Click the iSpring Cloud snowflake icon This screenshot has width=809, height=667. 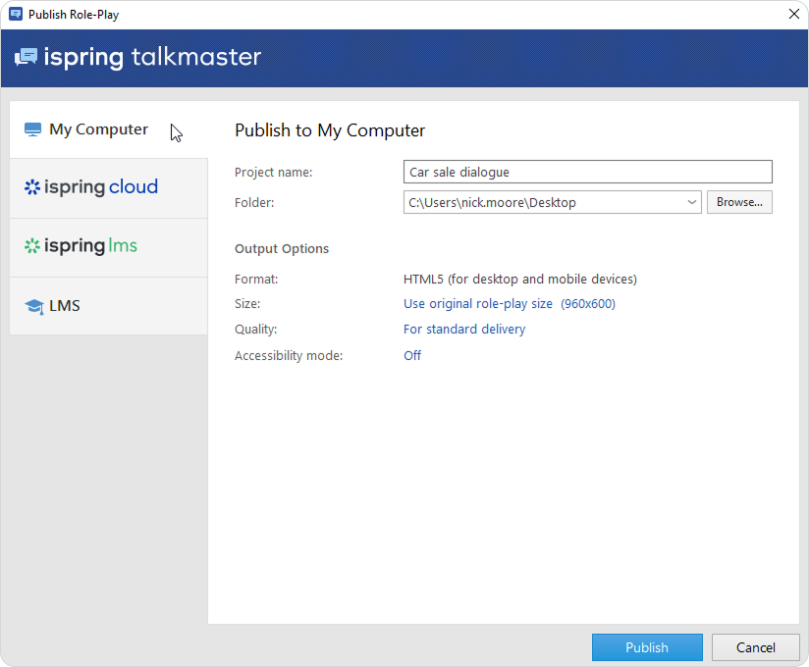click(32, 187)
